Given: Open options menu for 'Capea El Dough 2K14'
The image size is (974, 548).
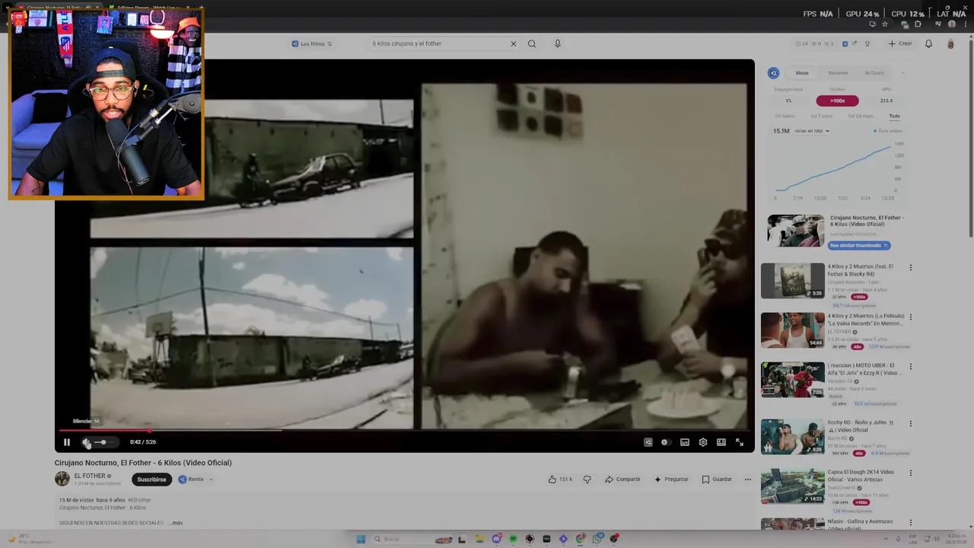Looking at the screenshot, I should (x=910, y=473).
